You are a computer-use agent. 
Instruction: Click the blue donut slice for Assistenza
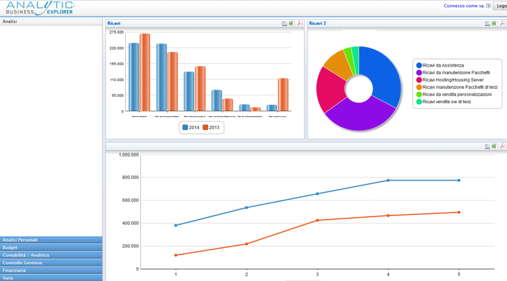point(385,74)
